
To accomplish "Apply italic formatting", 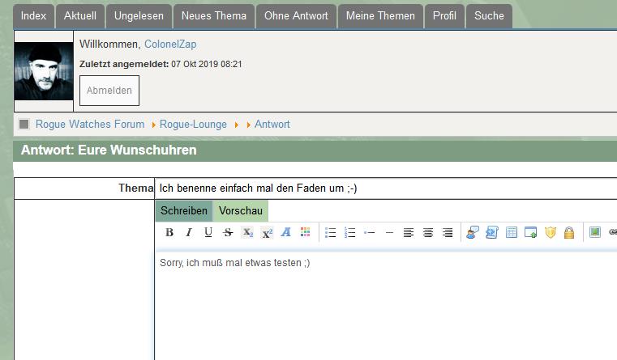I will click(x=189, y=233).
